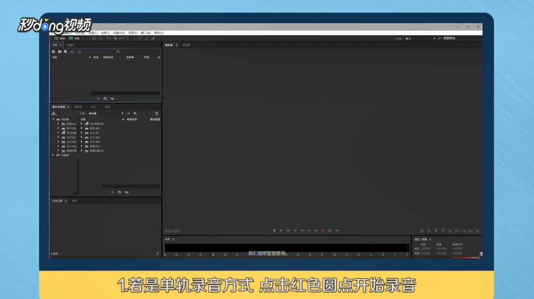Viewport: 534px width, 299px height.
Task: Open the New File menu in Files panel
Action: (66, 52)
